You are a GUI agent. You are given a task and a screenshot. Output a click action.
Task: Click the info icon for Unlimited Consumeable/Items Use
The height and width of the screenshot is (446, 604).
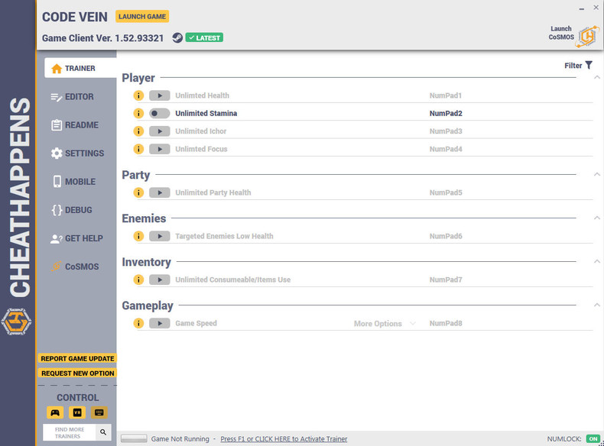pos(138,280)
